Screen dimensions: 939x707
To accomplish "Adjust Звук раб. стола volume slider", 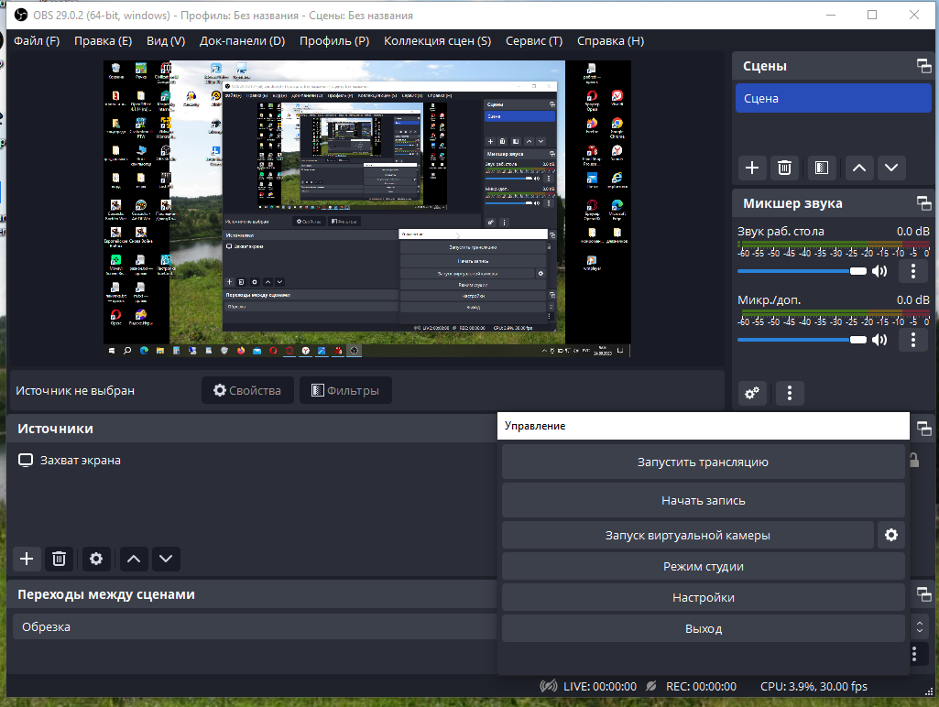I will click(x=802, y=271).
